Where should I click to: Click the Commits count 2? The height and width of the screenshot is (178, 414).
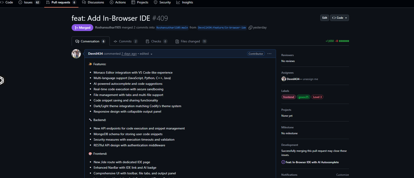(x=136, y=41)
